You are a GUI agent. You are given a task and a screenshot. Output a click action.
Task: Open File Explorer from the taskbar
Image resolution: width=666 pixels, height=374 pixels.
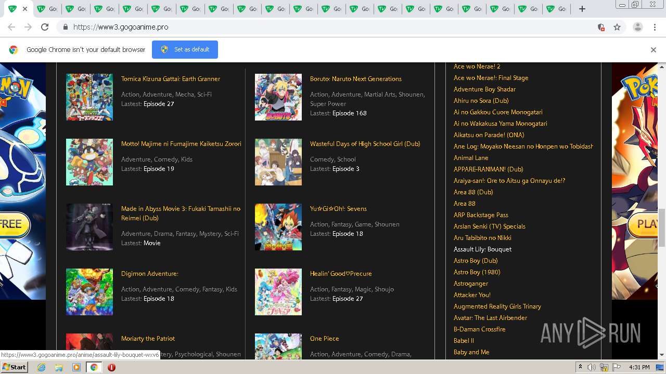tap(59, 367)
